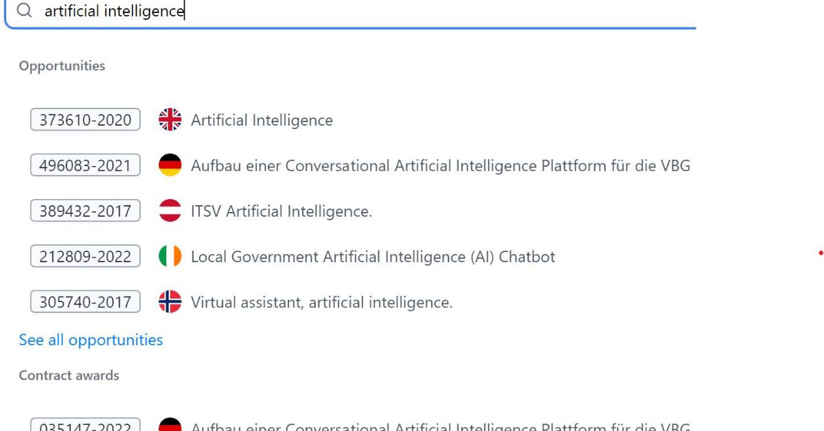Click the United Kingdom flag icon

(x=170, y=120)
